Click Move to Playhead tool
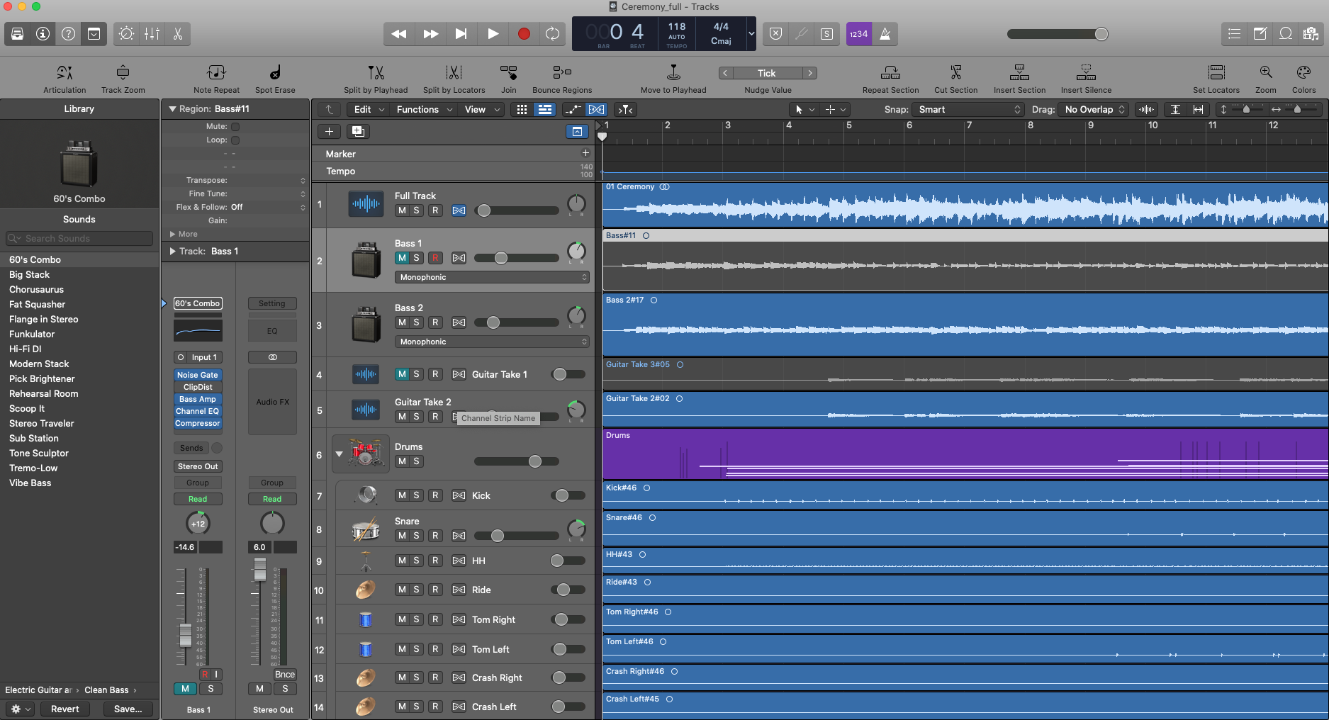The image size is (1329, 720). (673, 79)
